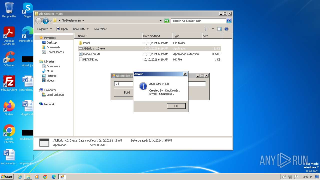Viewport: 320px width, 180px height.
Task: Close the Ab Builder window
Action: [x=206, y=76]
